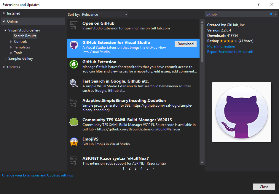Select Visual Studio Gallery label
The width and height of the screenshot is (279, 194).
point(24,30)
